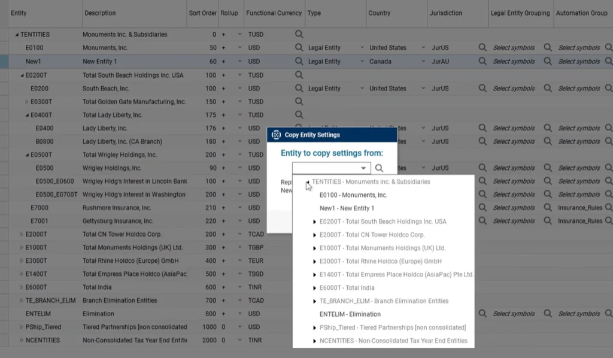Click Legal Entity Grouping magnifier for E0100 Monuments
Image resolution: width=613 pixels, height=358 pixels.
click(548, 47)
